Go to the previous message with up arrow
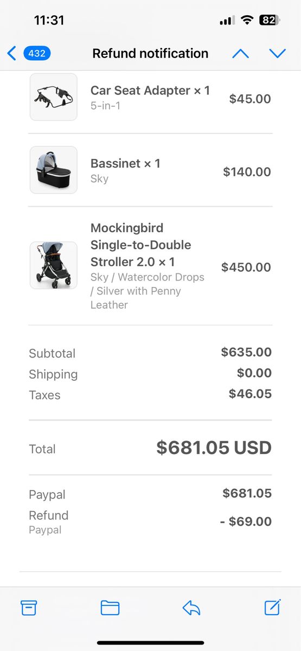Viewport: 301px width, 651px height. 240,53
